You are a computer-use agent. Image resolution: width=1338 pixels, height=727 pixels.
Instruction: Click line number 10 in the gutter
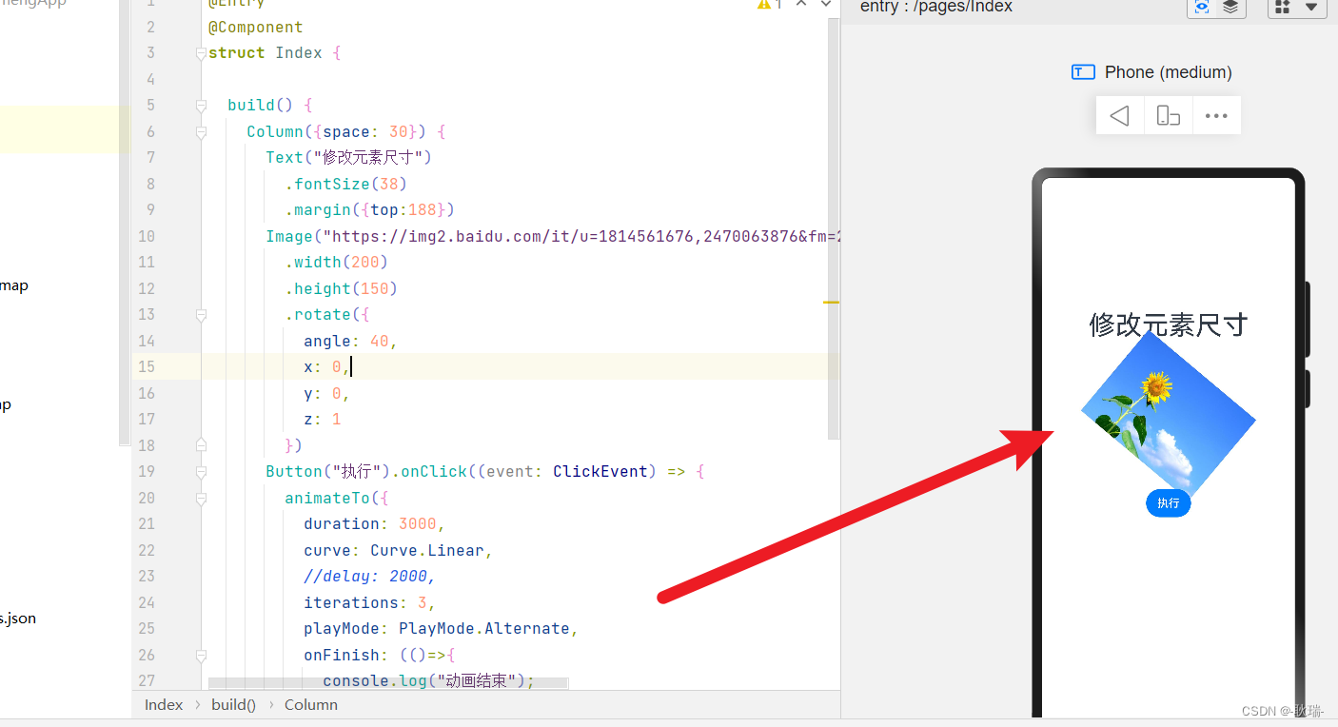[x=146, y=236]
